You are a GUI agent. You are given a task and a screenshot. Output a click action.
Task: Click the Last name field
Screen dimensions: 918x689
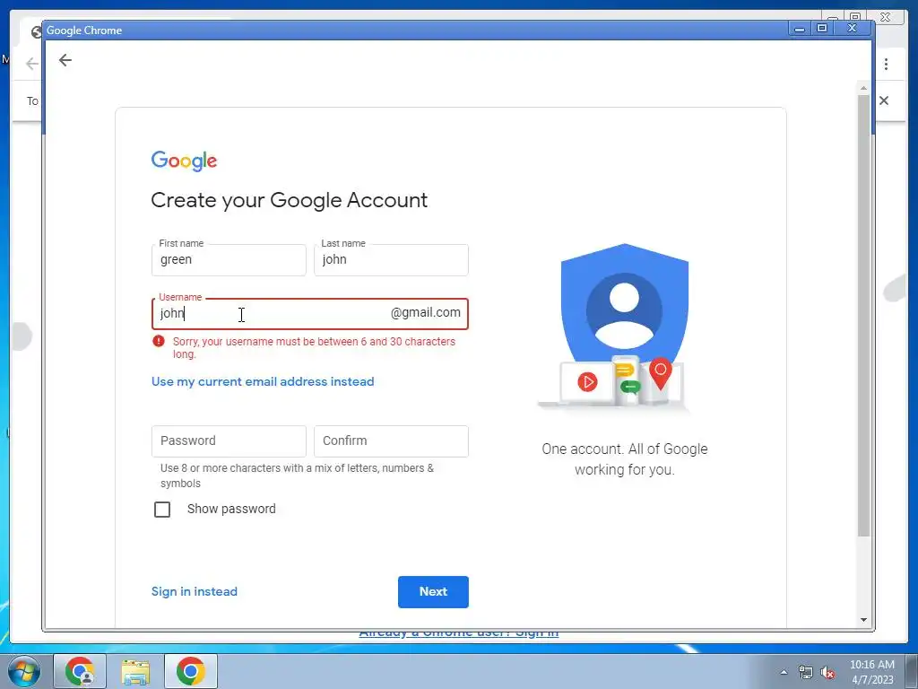(x=391, y=260)
